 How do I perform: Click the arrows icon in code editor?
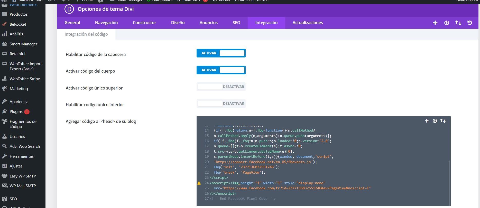pos(443,121)
